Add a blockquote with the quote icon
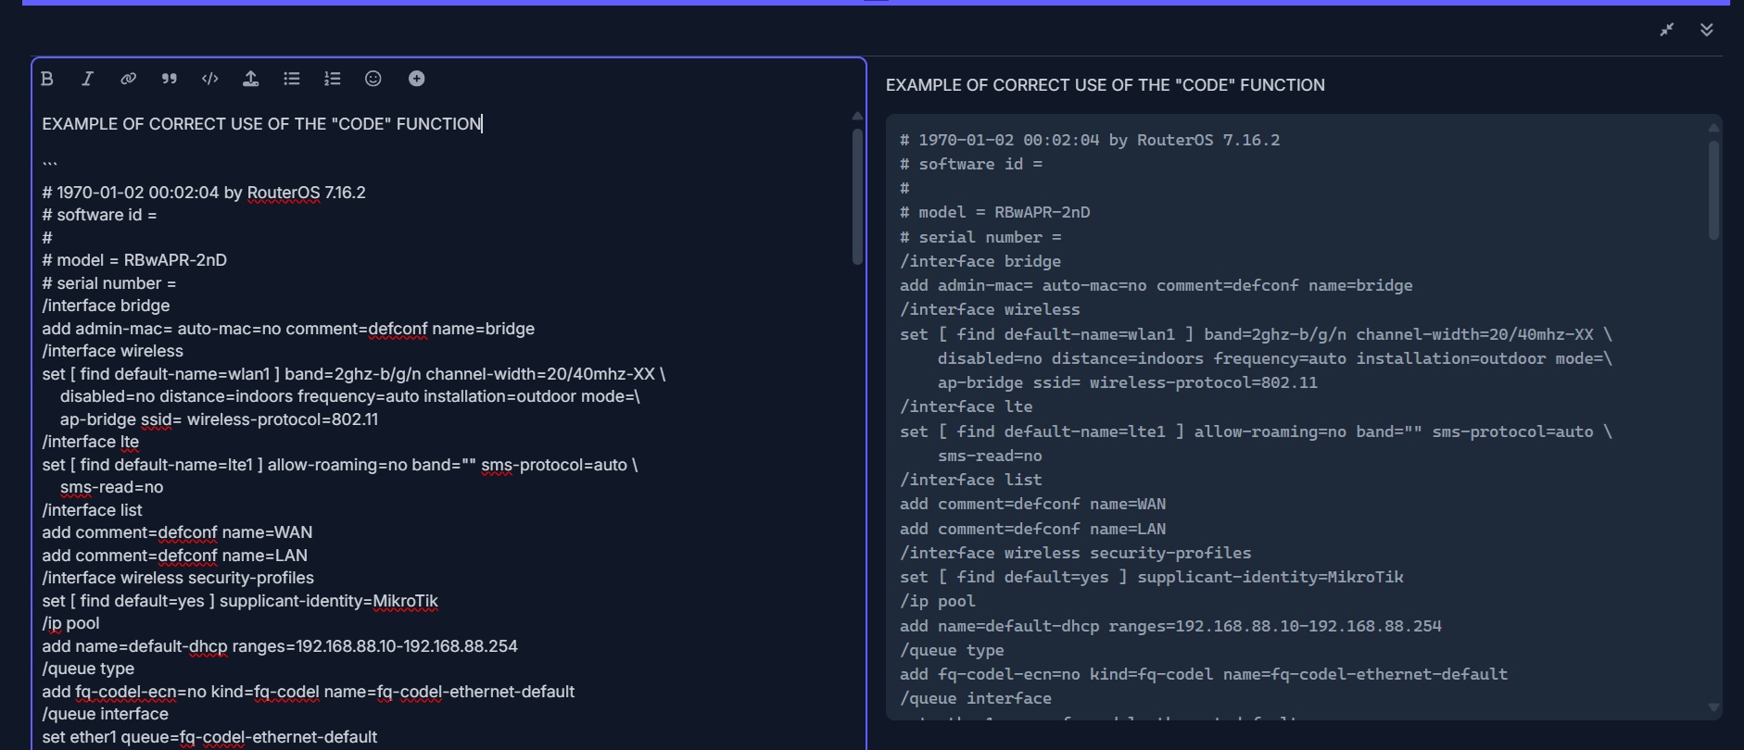 point(169,79)
